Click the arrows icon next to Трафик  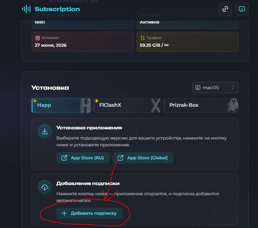(x=143, y=38)
